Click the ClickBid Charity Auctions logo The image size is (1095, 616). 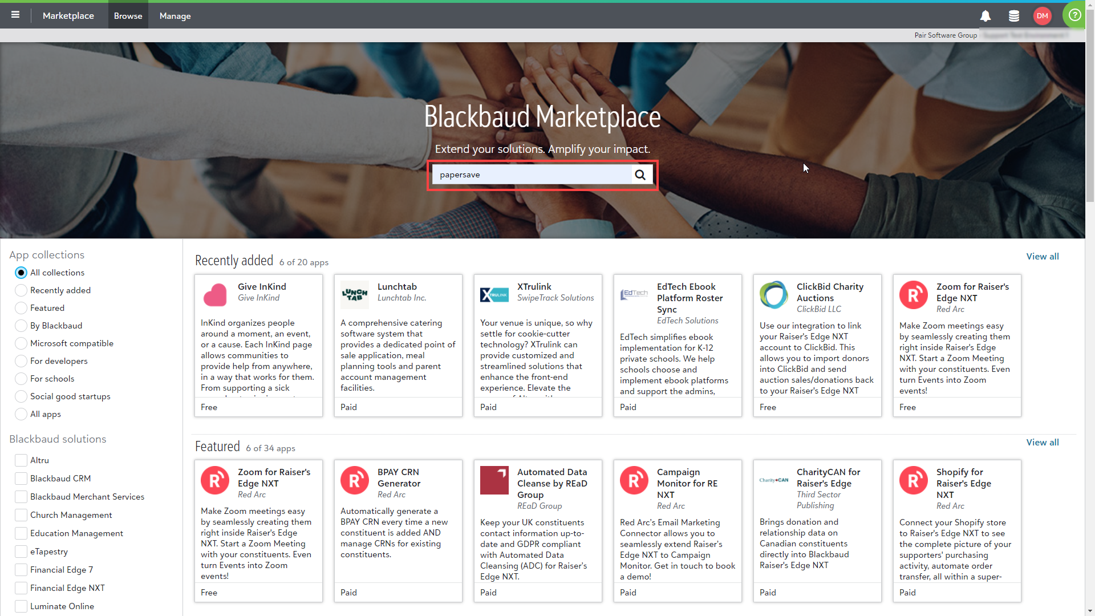coord(774,295)
